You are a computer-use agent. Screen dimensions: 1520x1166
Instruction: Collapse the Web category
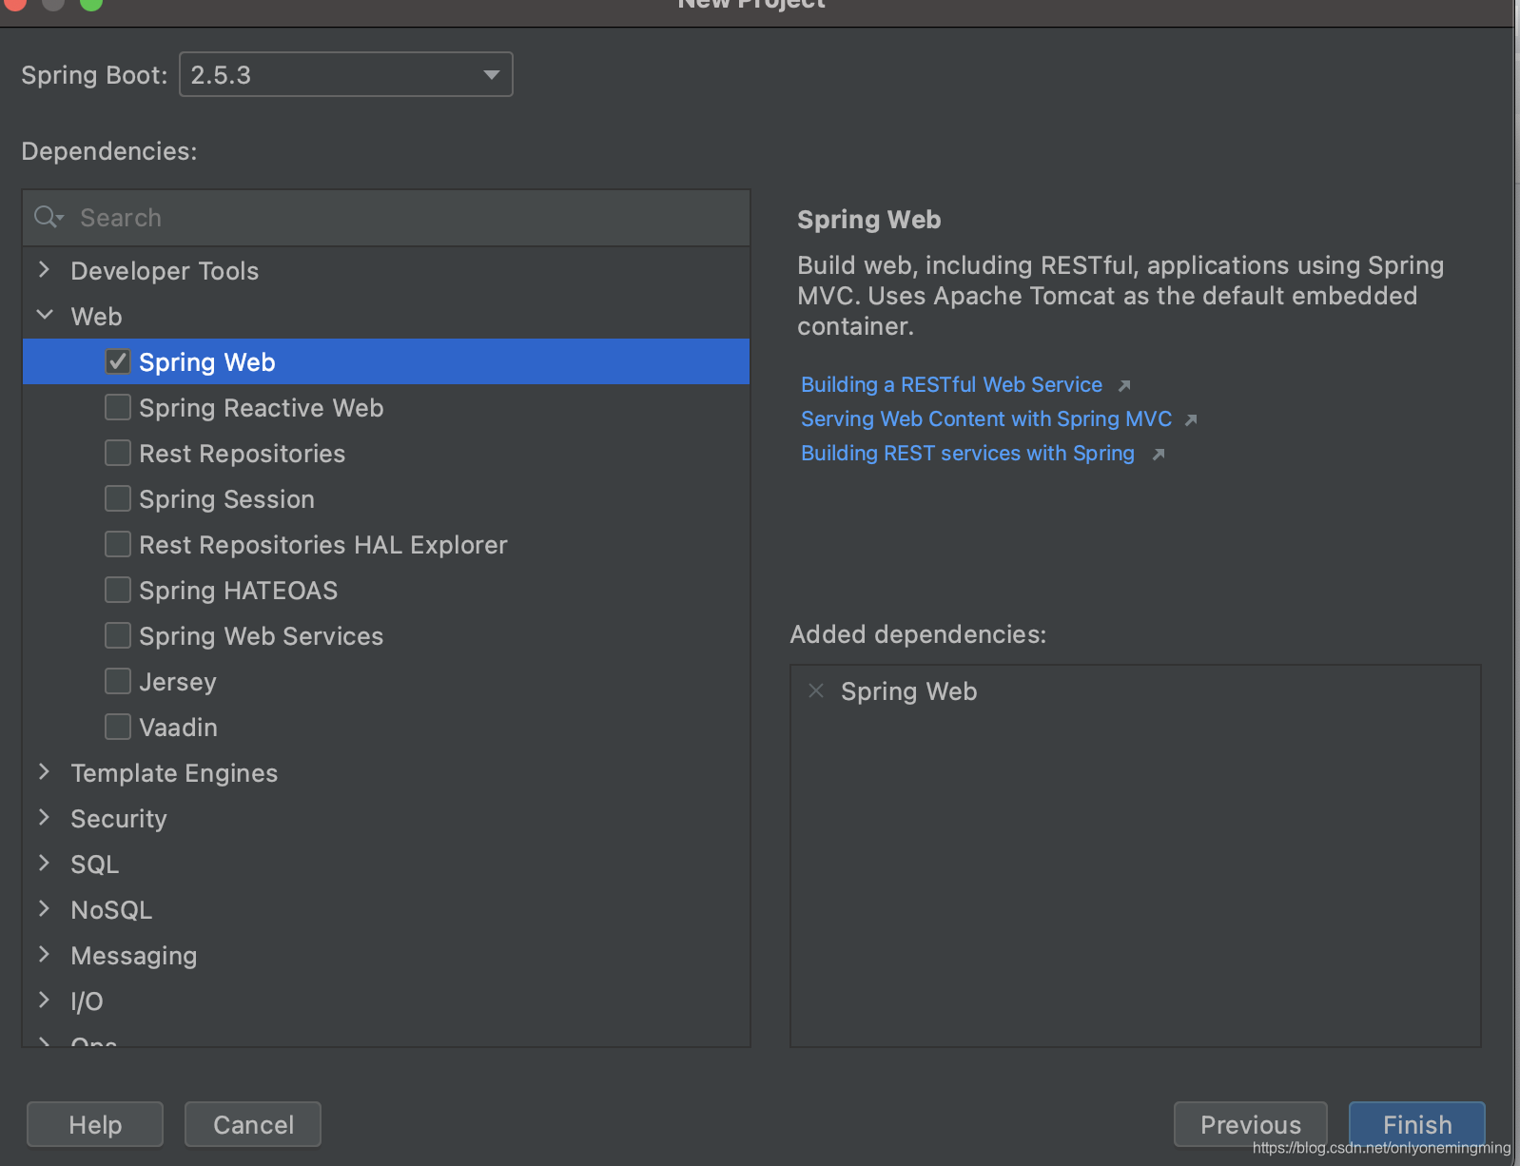44,315
